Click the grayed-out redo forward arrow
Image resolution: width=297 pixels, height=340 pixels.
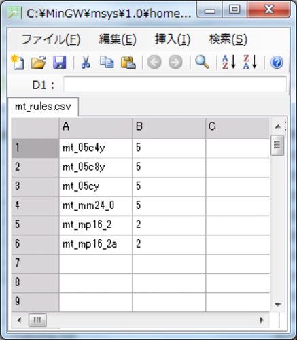tap(175, 62)
